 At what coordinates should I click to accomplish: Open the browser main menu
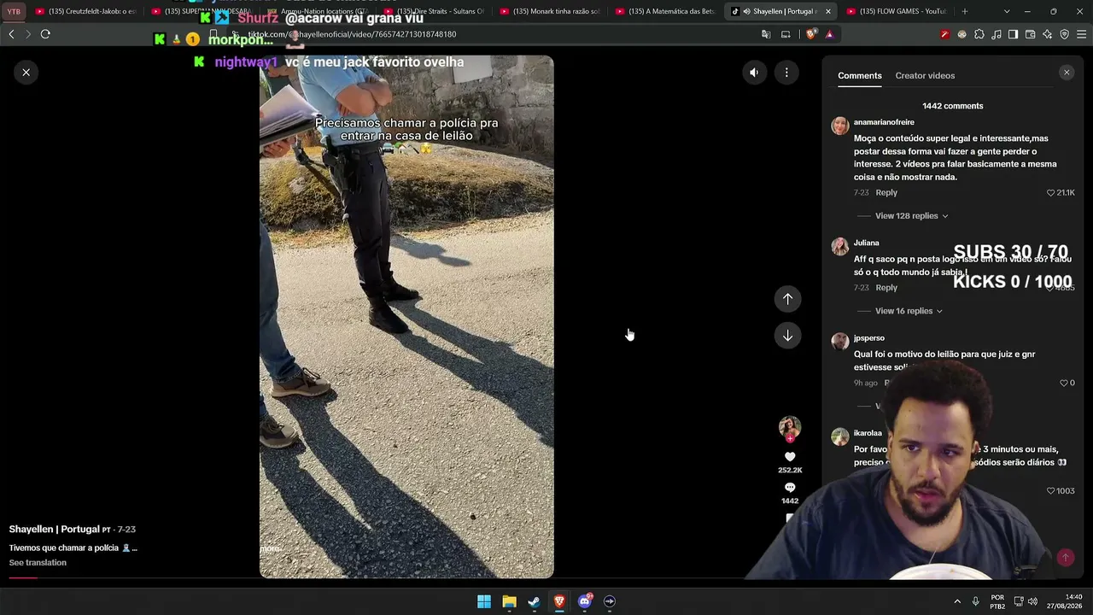click(x=1082, y=34)
